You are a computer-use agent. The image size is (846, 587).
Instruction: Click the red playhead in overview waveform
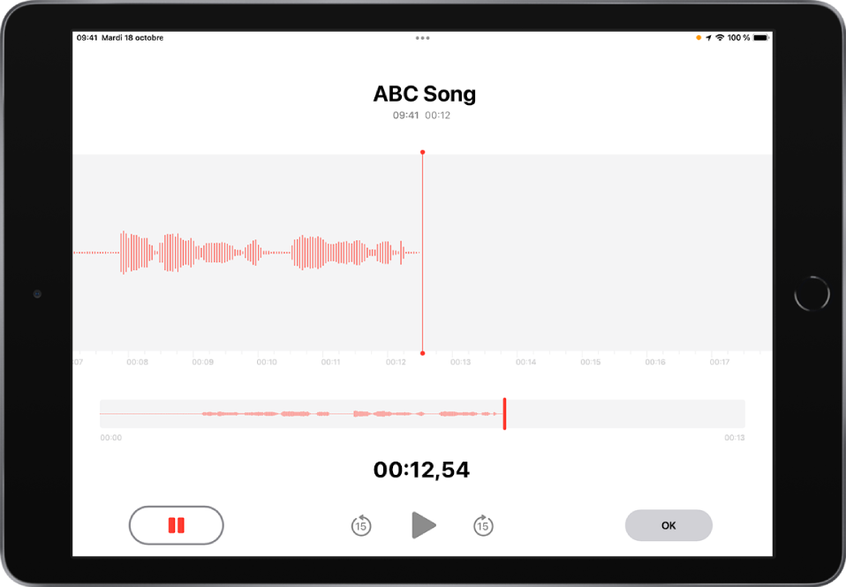(504, 414)
